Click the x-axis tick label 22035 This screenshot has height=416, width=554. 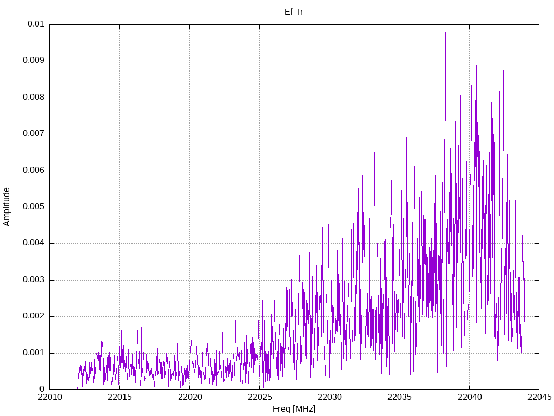coord(400,397)
